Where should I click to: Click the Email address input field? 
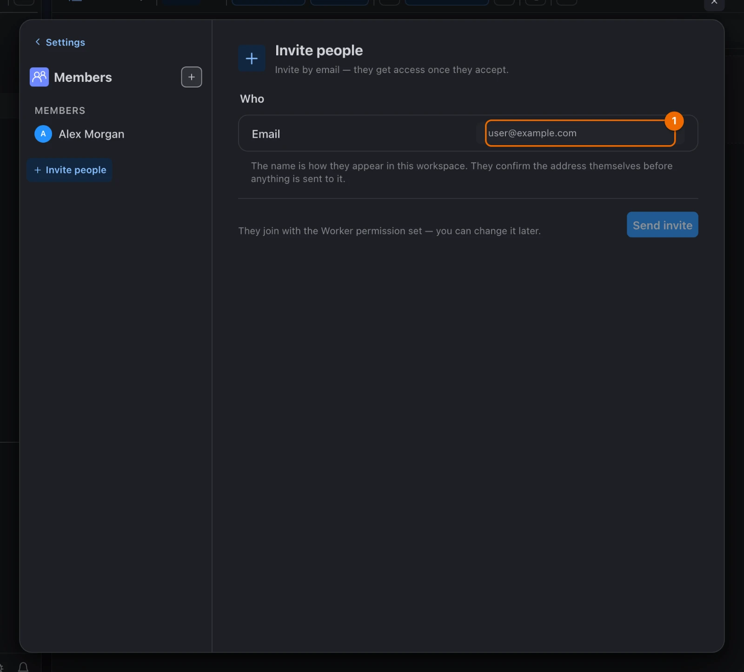580,133
